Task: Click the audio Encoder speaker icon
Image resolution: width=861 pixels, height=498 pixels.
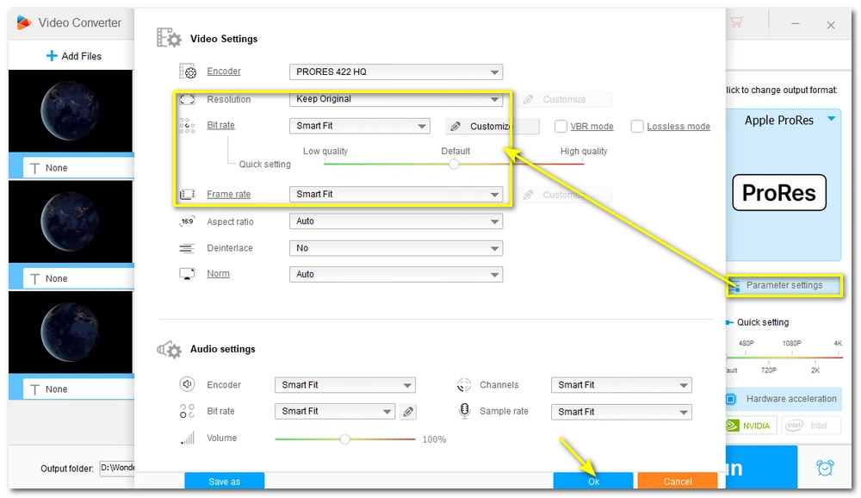Action: [x=187, y=384]
